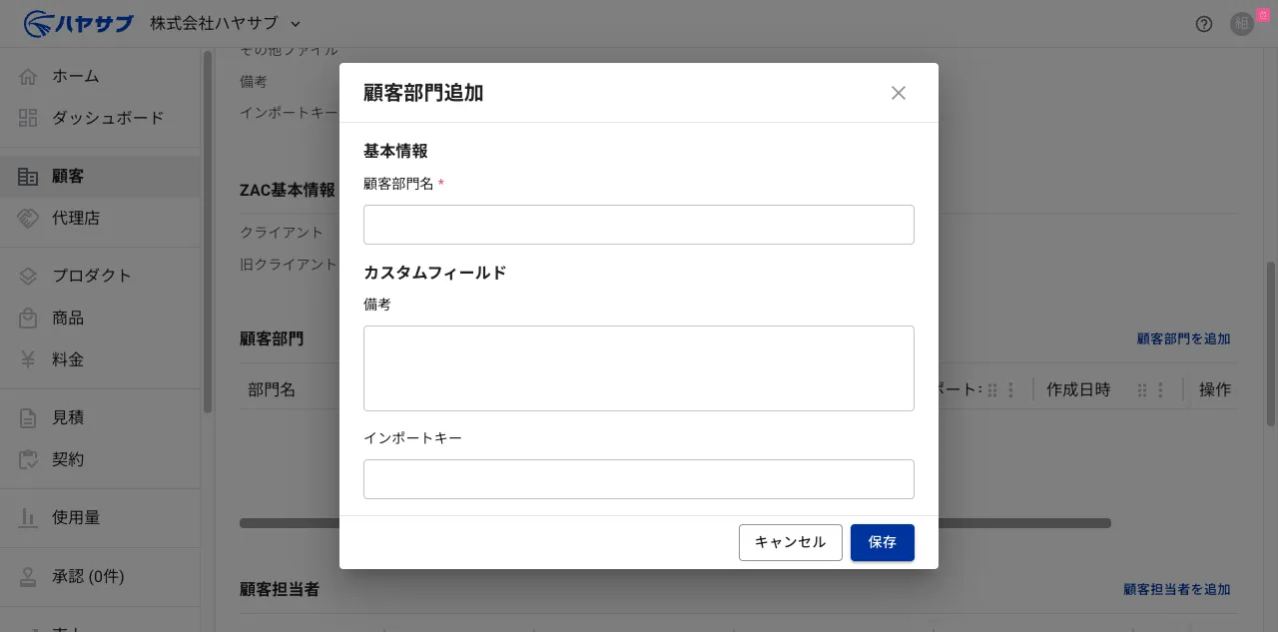Open 代理店 in the sidebar
The height and width of the screenshot is (632, 1278).
point(100,218)
